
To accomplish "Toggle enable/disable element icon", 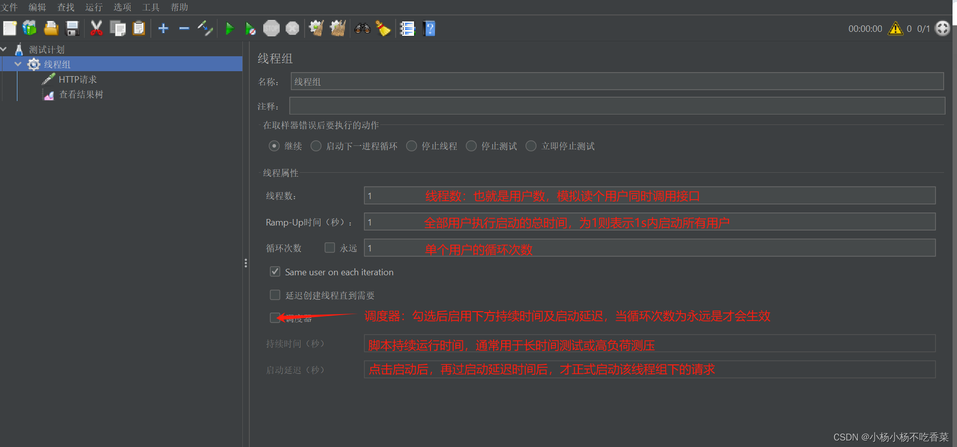I will point(205,28).
